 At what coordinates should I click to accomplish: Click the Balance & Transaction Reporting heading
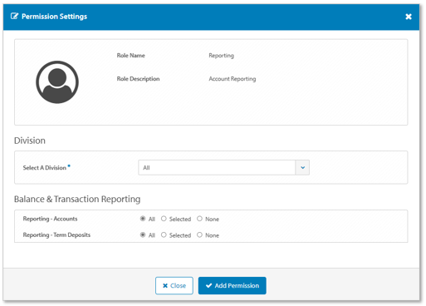point(77,200)
